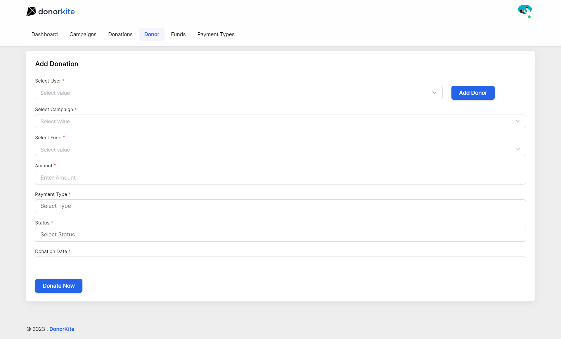Click the donorkite brand name text
Screen dimensions: 561x339
[56, 12]
